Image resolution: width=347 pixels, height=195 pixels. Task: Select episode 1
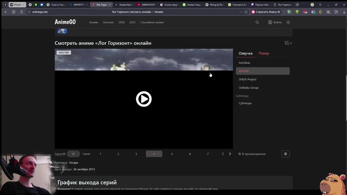(x=100, y=154)
